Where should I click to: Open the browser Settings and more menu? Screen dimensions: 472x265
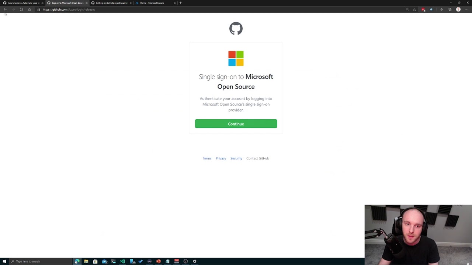[467, 10]
